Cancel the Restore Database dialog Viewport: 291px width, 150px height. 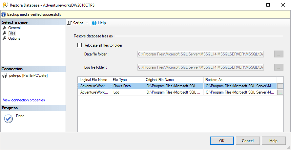click(248, 141)
